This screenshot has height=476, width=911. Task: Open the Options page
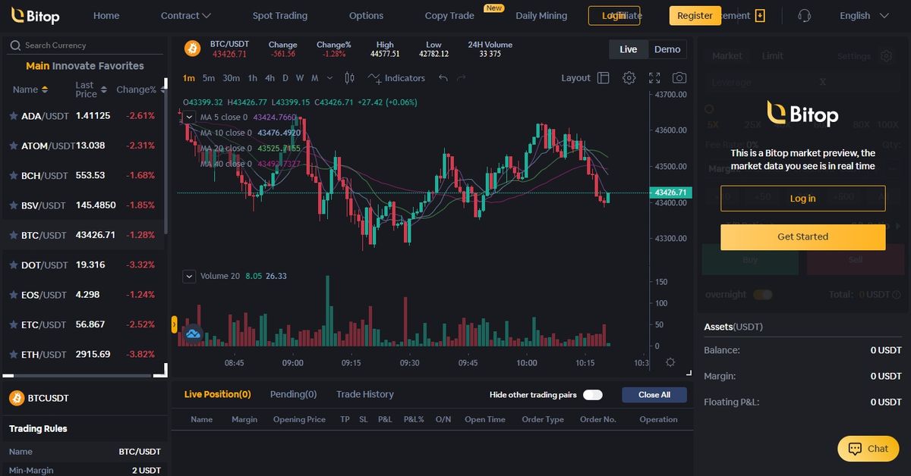[366, 15]
